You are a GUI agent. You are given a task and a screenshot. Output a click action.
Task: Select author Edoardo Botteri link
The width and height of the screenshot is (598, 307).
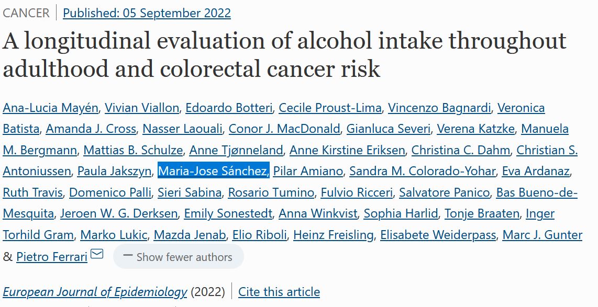[229, 108]
